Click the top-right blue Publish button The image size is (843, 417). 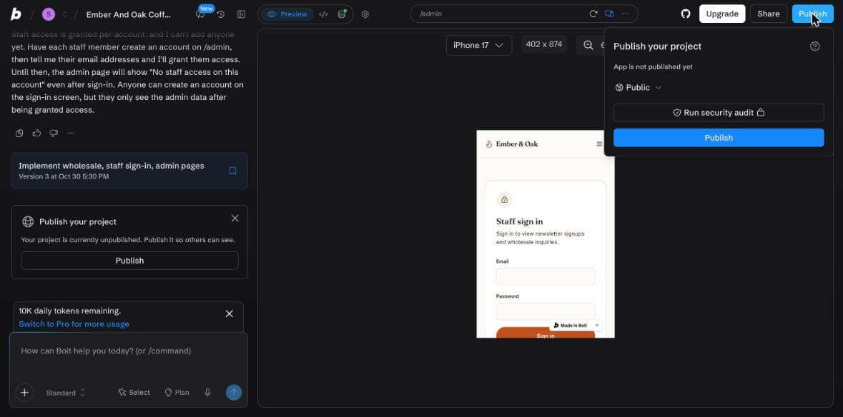812,14
